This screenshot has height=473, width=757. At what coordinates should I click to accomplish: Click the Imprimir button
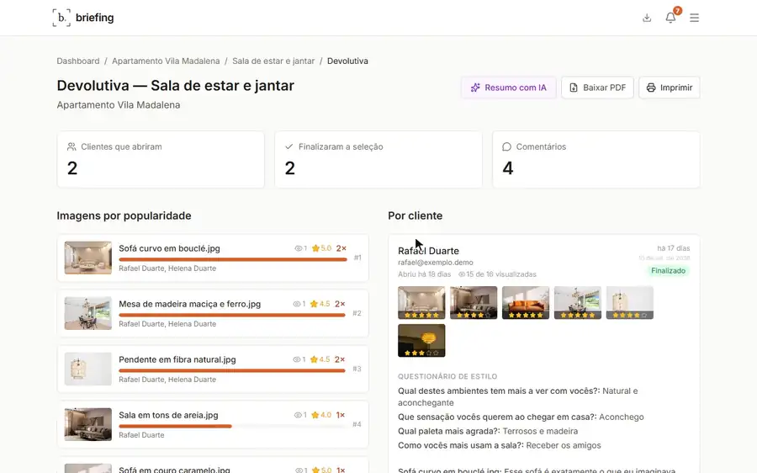point(670,88)
